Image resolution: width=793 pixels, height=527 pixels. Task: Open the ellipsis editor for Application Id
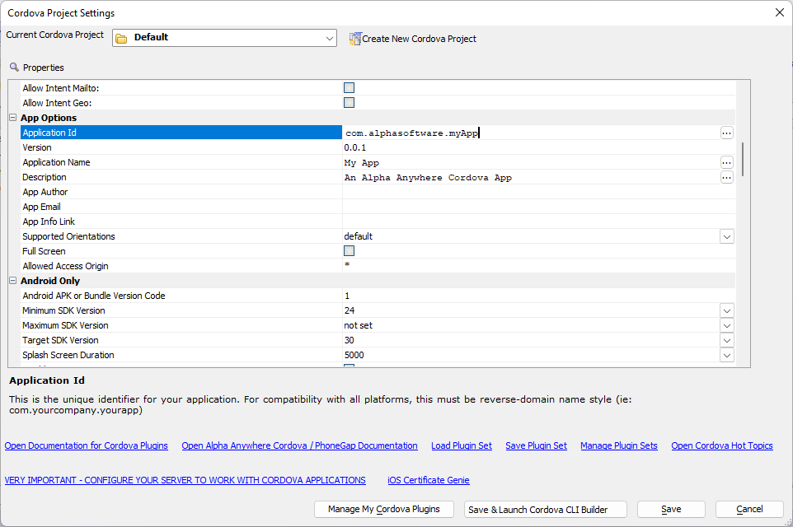pyautogui.click(x=726, y=133)
